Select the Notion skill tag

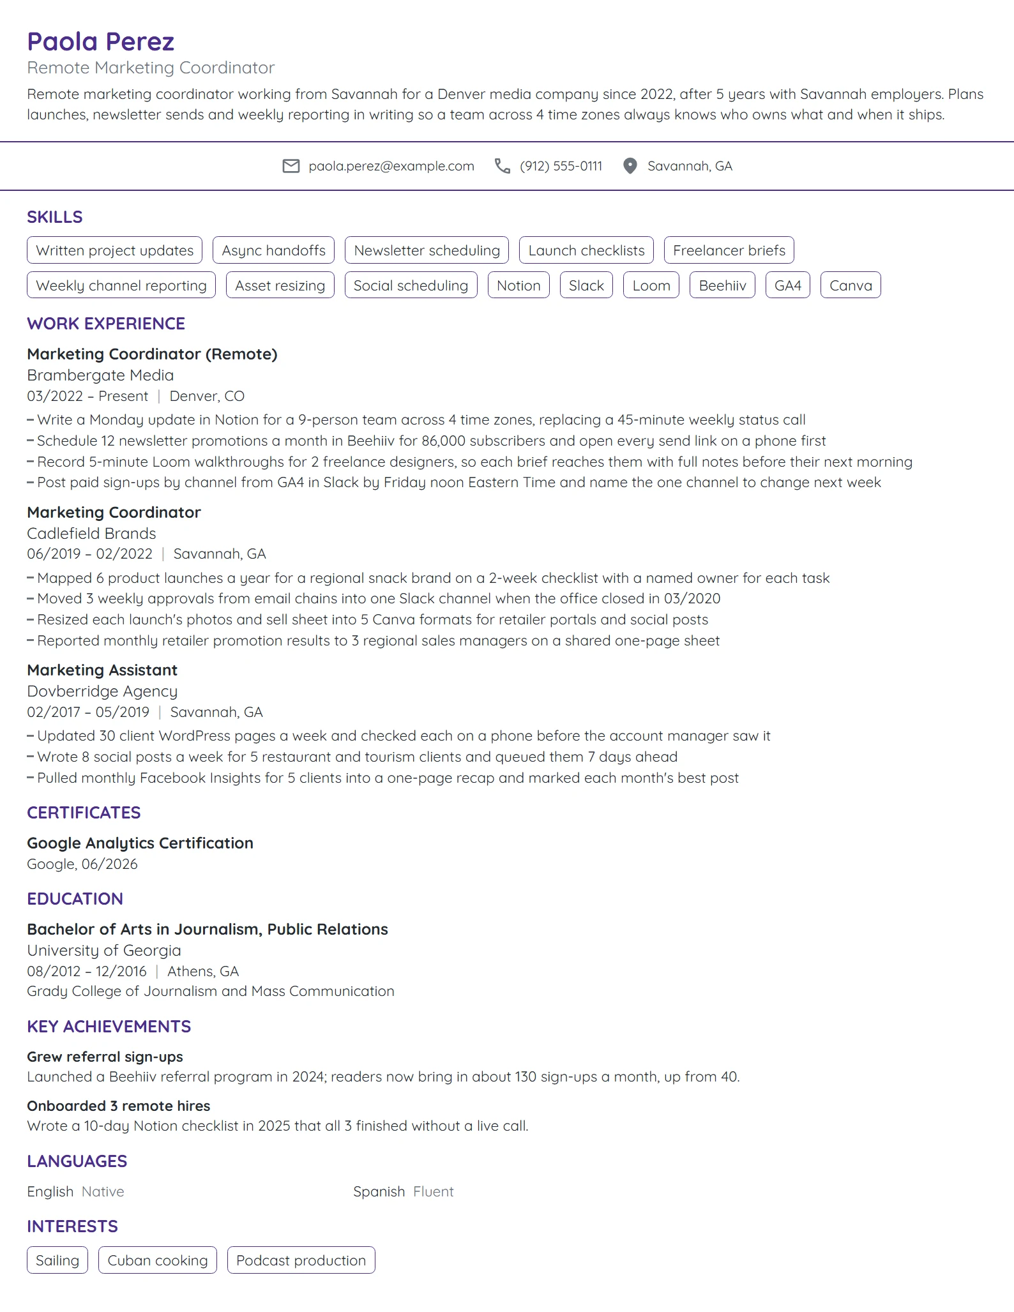[x=518, y=285]
